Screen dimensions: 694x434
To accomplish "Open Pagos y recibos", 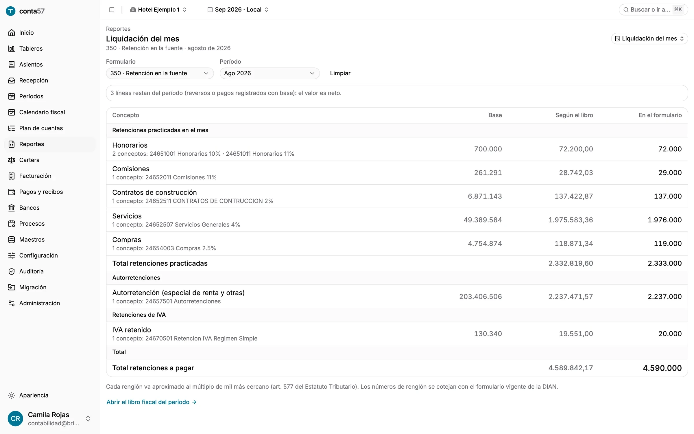I will (50, 192).
